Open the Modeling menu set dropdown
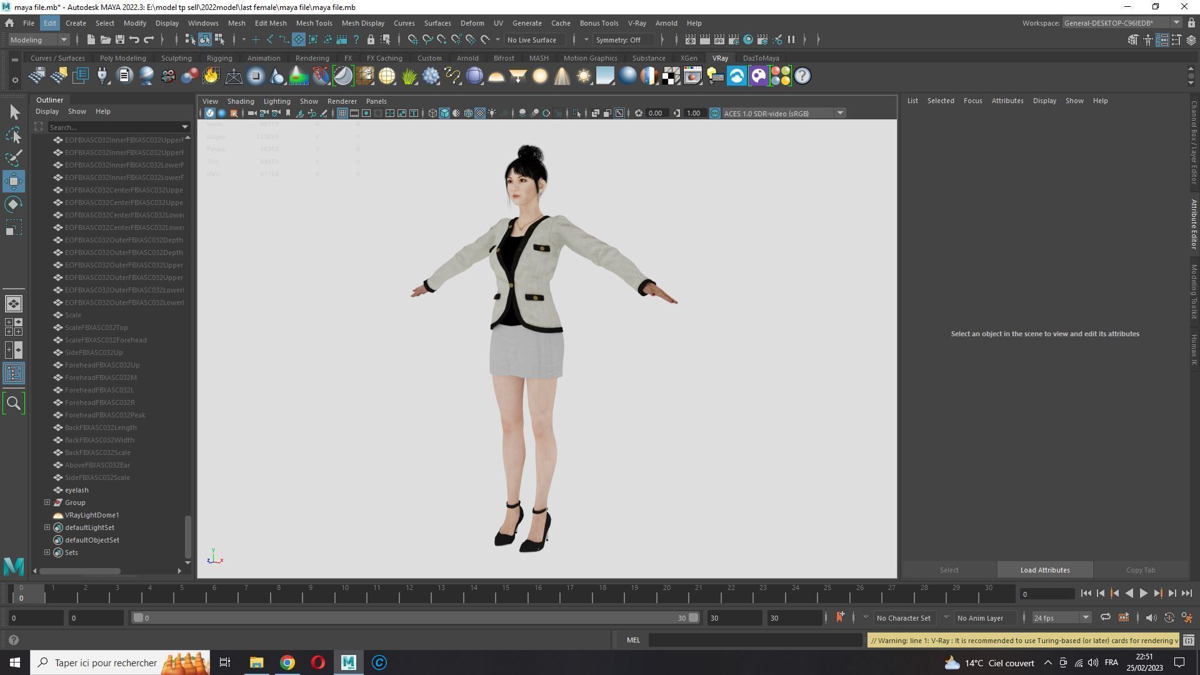The width and height of the screenshot is (1200, 675). coord(39,40)
